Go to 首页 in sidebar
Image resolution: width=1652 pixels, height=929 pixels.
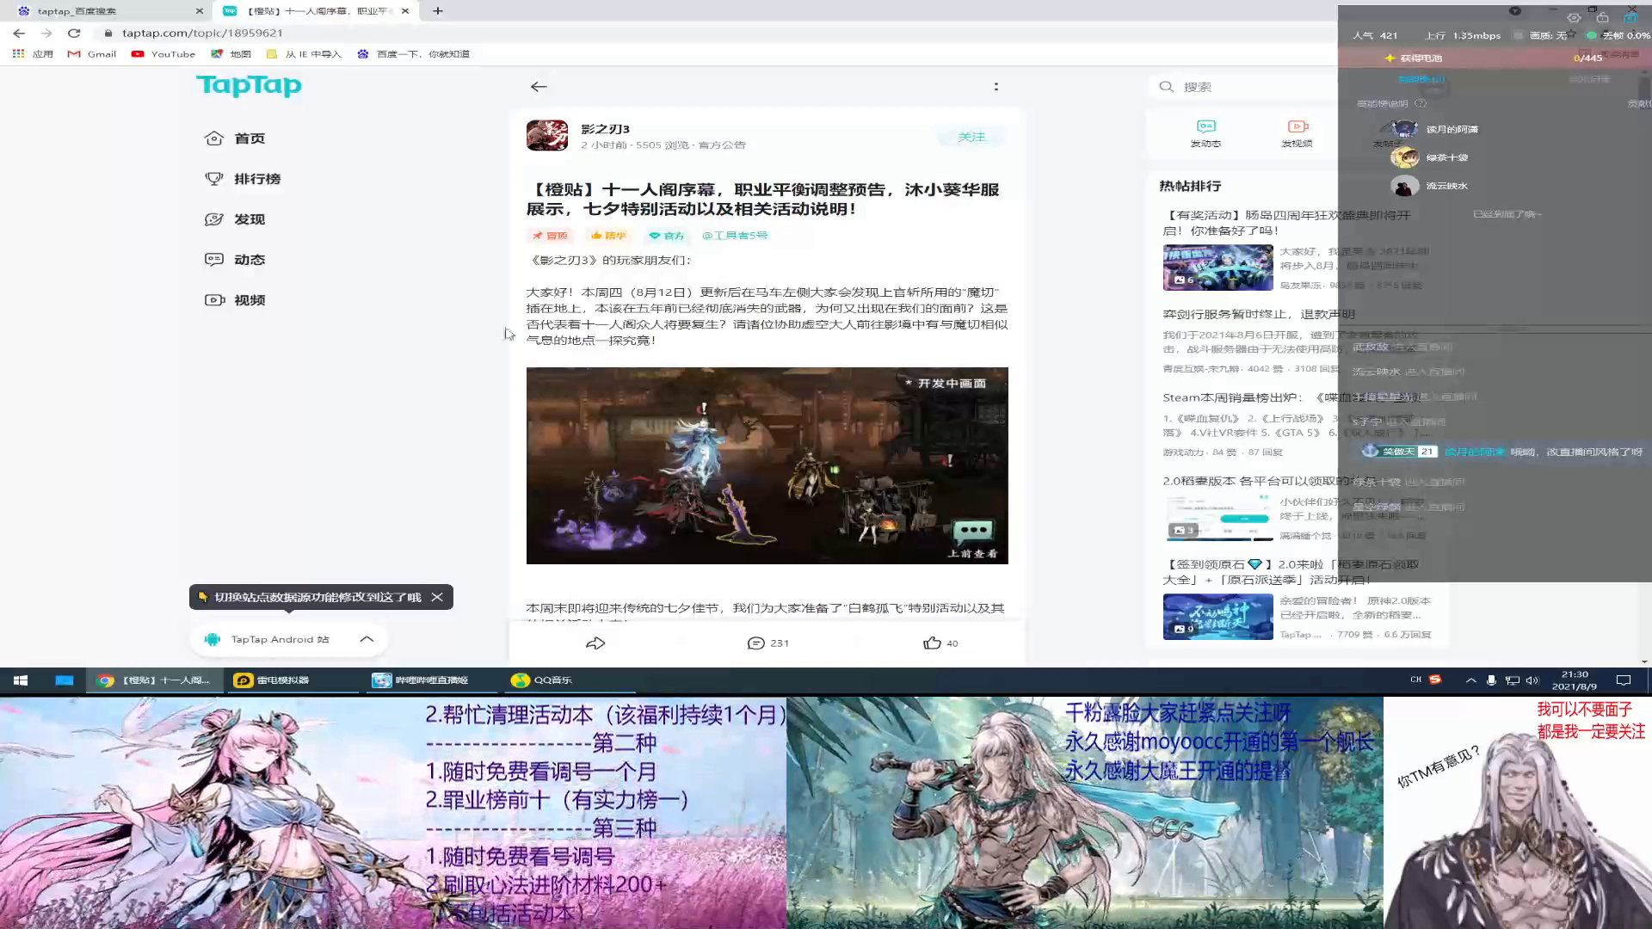(x=235, y=138)
